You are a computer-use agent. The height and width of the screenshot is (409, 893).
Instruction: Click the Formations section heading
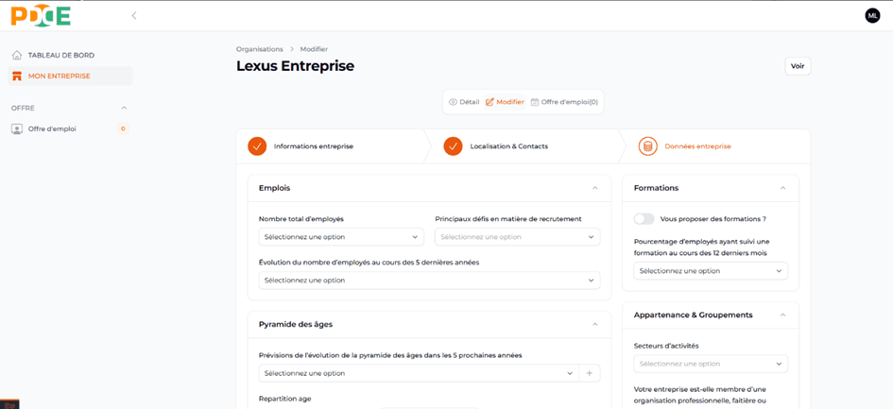point(656,188)
